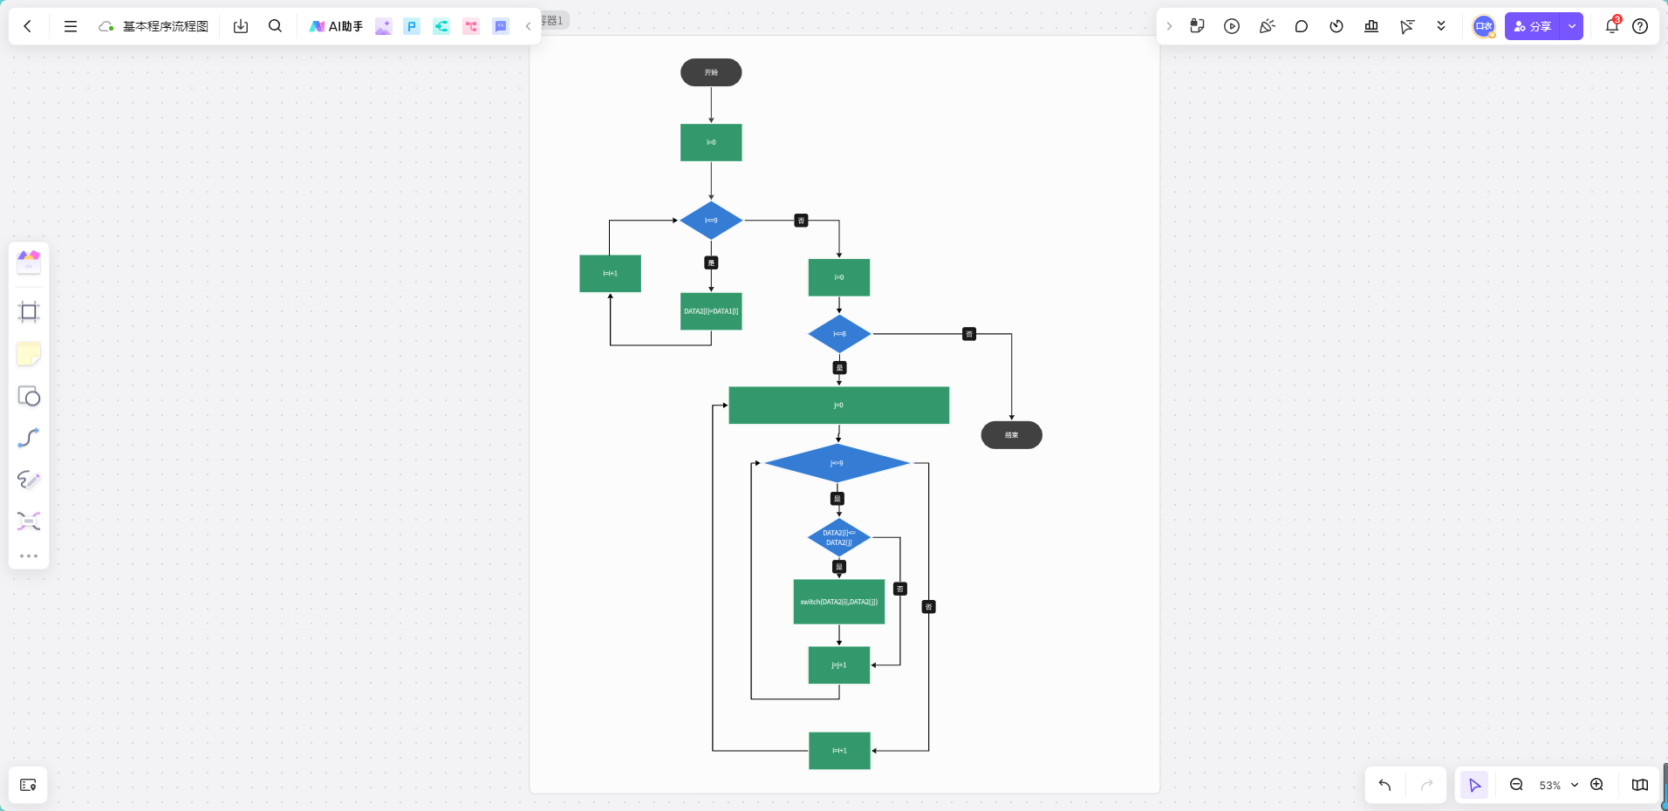The height and width of the screenshot is (811, 1668).
Task: Expand share options dropdown arrow
Action: coord(1572,26)
